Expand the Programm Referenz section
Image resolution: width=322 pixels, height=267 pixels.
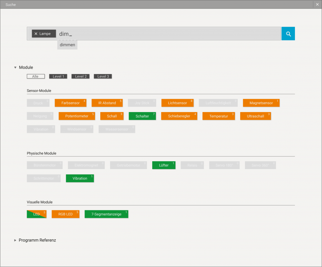pos(15,240)
